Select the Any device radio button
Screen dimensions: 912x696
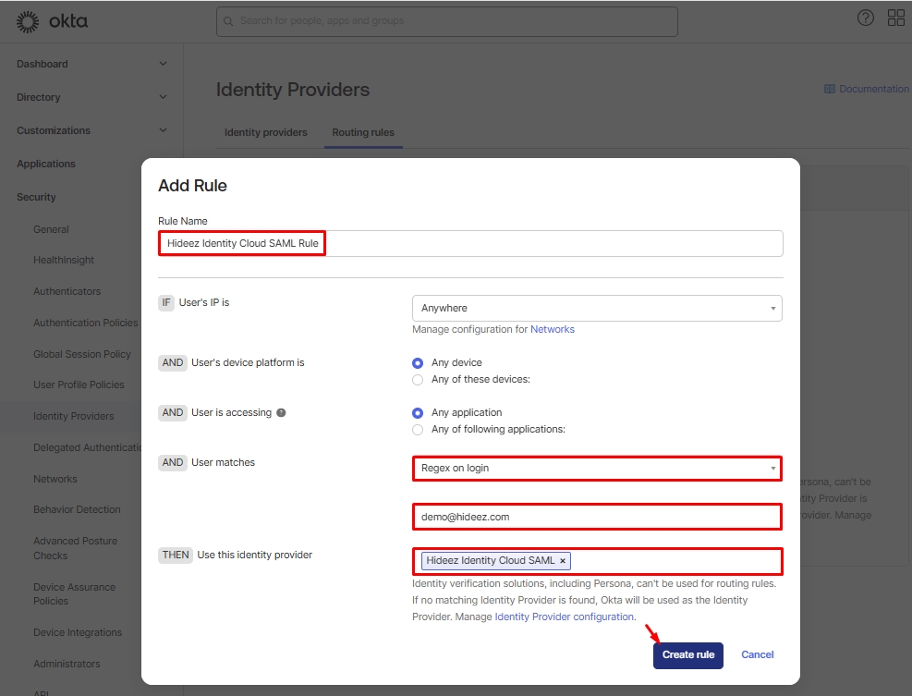pos(418,363)
